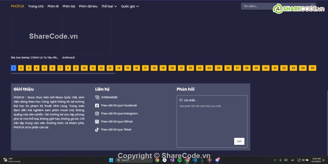This screenshot has width=328, height=164.
Task: Click the pagination horizontal scrollbar
Action: pyautogui.click(x=63, y=74)
